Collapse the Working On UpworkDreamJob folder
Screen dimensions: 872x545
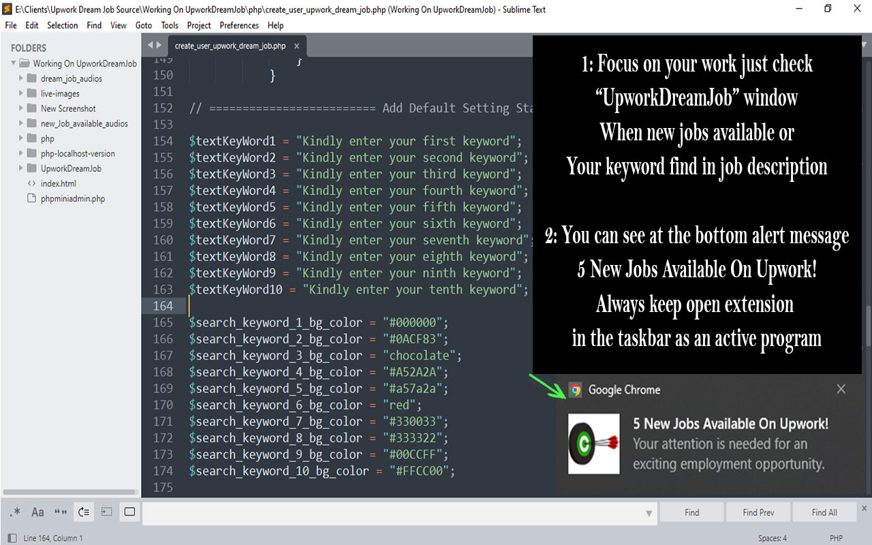[x=13, y=63]
